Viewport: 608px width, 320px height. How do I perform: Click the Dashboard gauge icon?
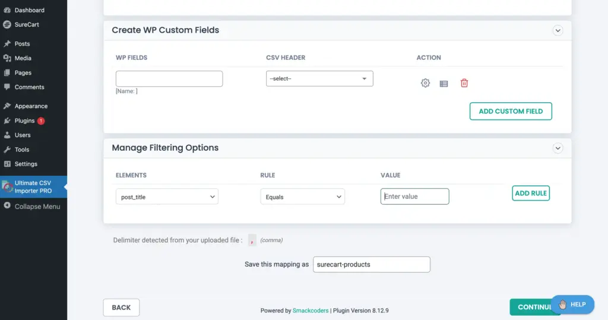click(x=7, y=10)
